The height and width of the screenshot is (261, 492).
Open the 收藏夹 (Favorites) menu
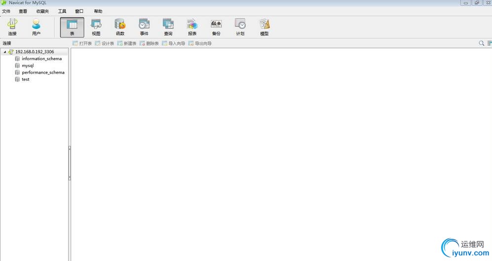pos(42,11)
